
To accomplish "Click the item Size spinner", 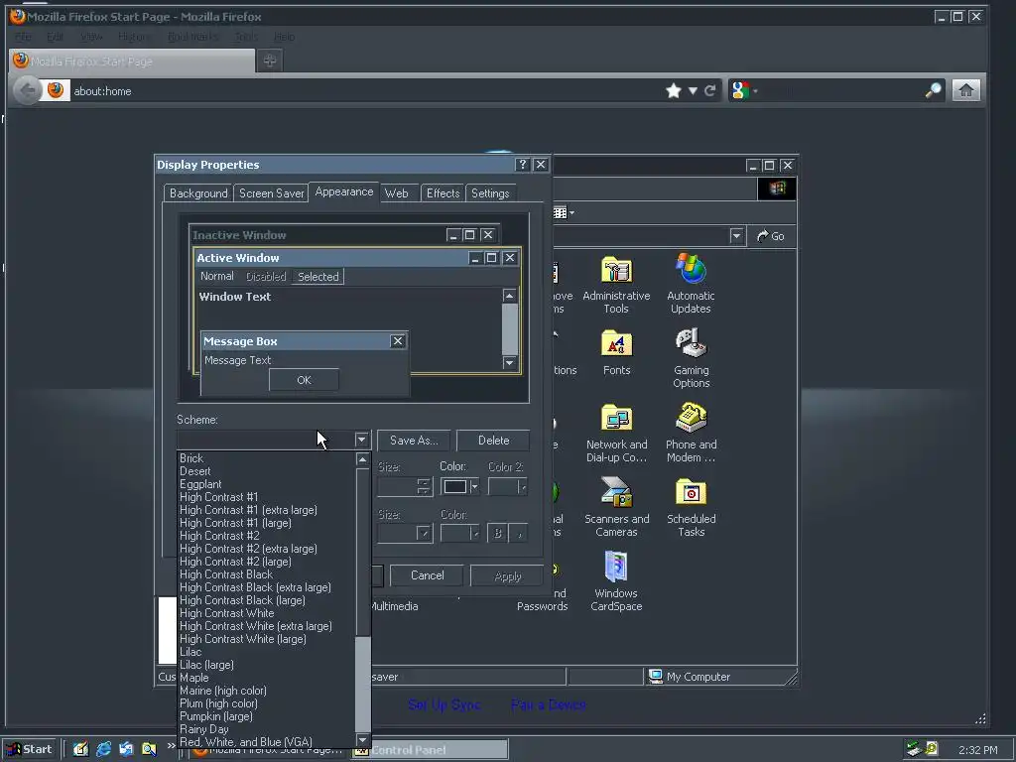I will (423, 486).
